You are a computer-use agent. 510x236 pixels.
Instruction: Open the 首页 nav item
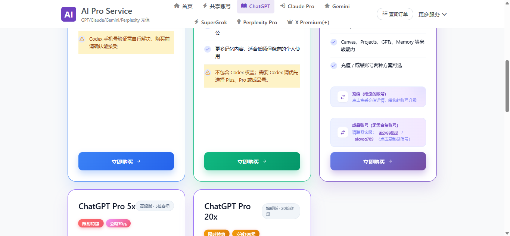(183, 6)
